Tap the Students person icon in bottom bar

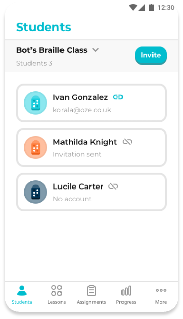point(22,290)
